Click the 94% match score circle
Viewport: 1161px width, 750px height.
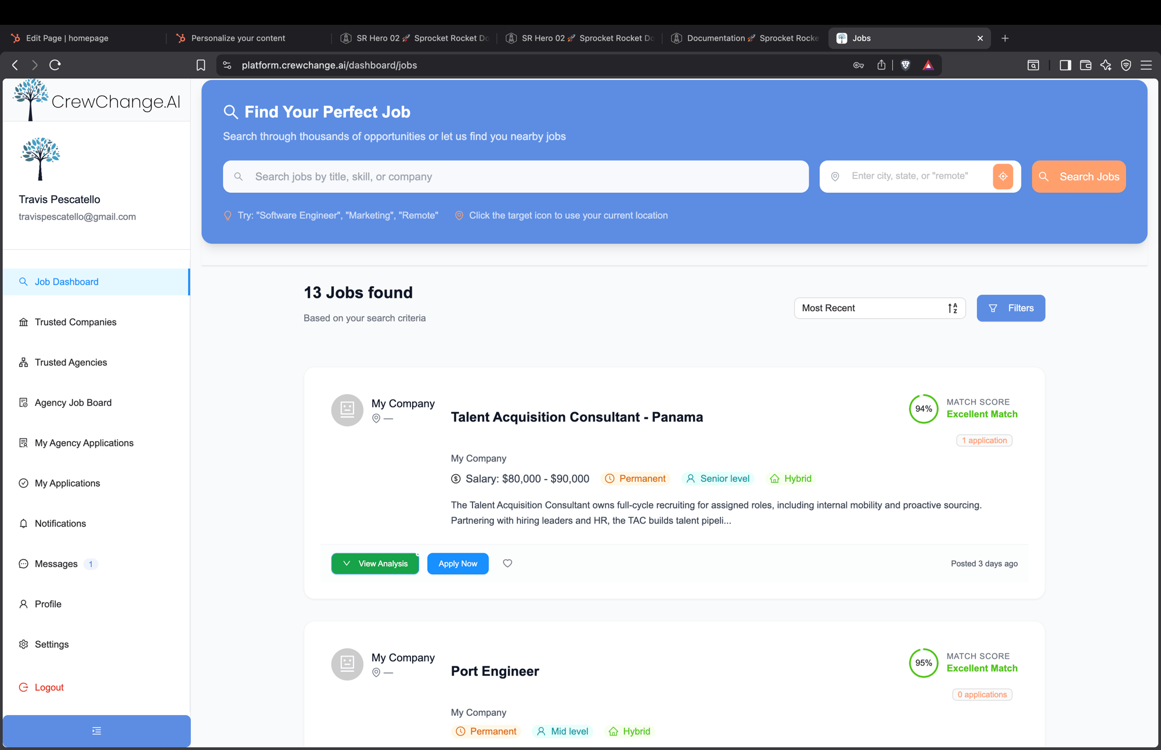(923, 409)
